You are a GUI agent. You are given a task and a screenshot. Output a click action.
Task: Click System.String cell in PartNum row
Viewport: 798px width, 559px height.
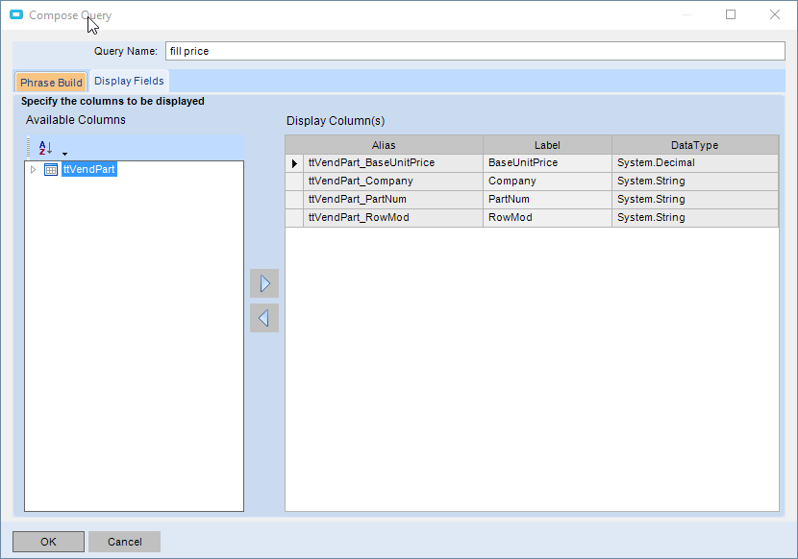click(x=695, y=200)
